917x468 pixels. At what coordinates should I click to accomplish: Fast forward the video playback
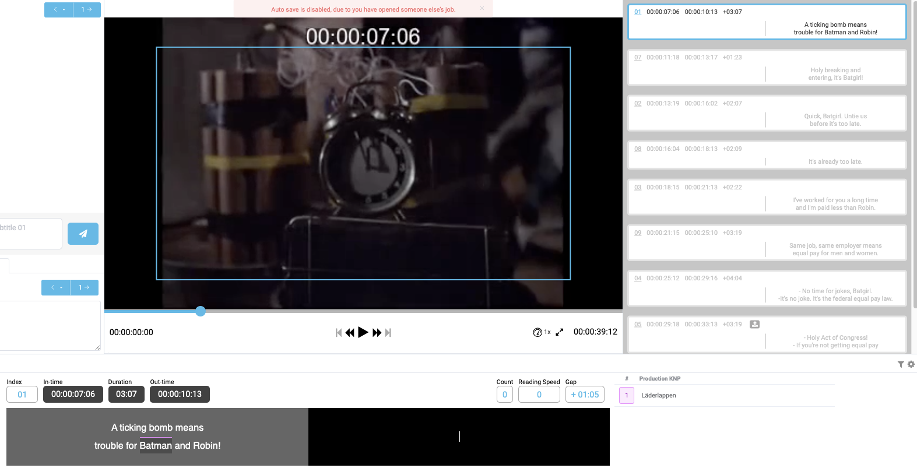[x=377, y=332]
